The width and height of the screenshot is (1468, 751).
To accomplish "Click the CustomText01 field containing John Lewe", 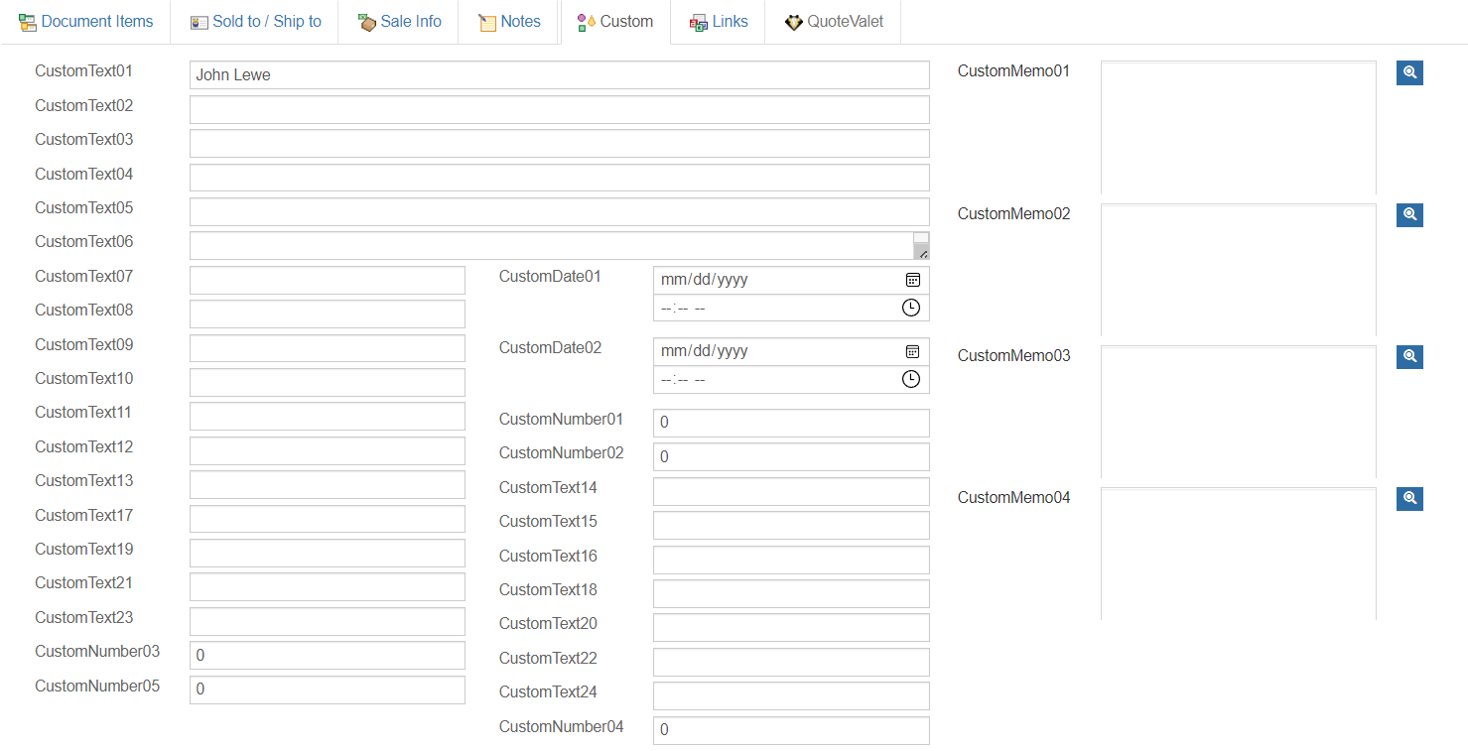I will point(559,75).
